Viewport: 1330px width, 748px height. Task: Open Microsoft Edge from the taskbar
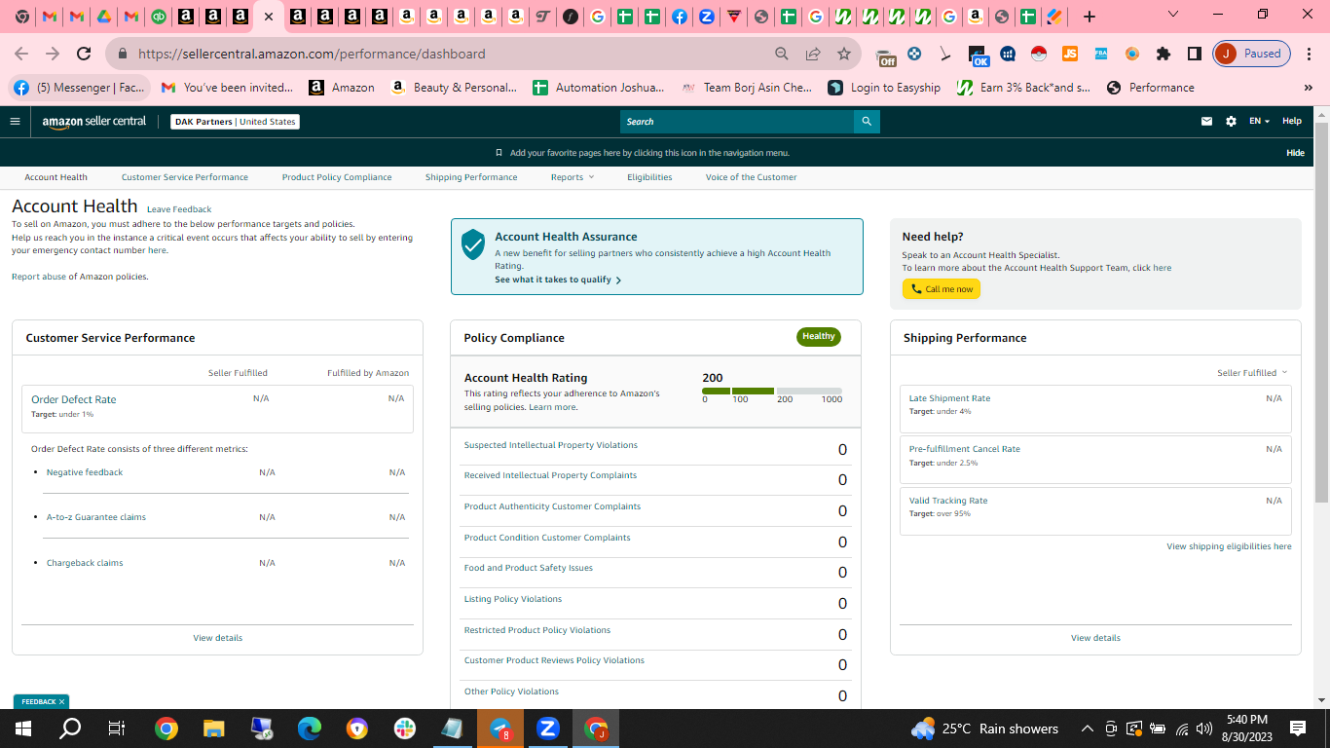pyautogui.click(x=310, y=729)
